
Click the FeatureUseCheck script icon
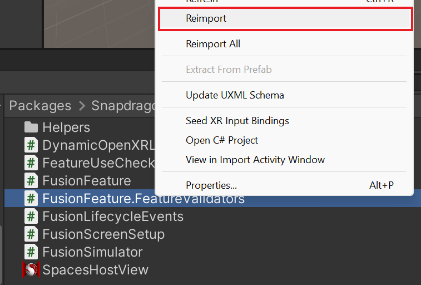click(x=31, y=163)
